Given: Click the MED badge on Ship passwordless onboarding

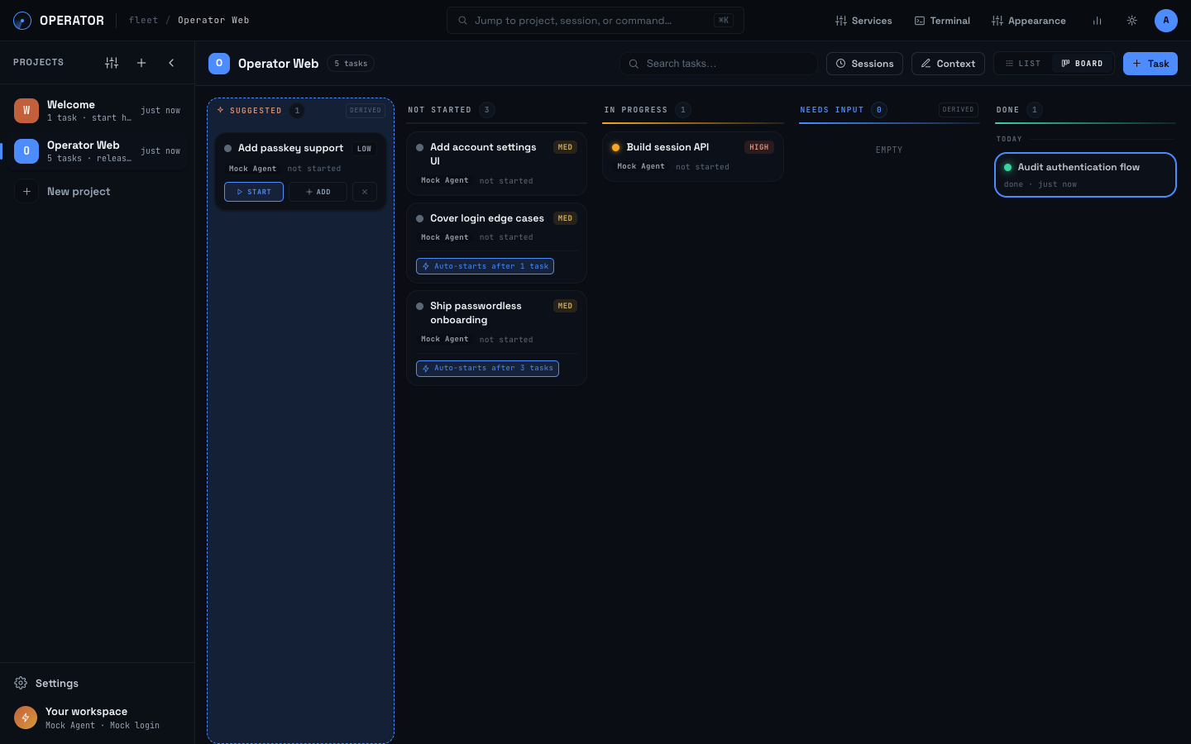Looking at the screenshot, I should [x=565, y=306].
